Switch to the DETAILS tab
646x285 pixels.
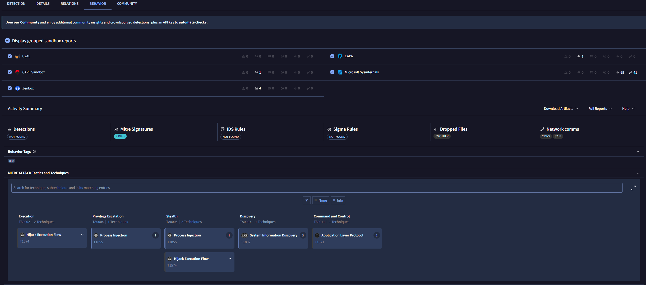pyautogui.click(x=43, y=4)
